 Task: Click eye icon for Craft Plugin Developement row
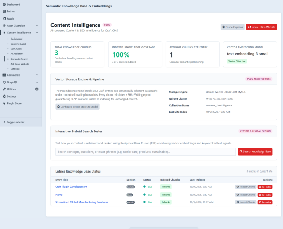238,187
